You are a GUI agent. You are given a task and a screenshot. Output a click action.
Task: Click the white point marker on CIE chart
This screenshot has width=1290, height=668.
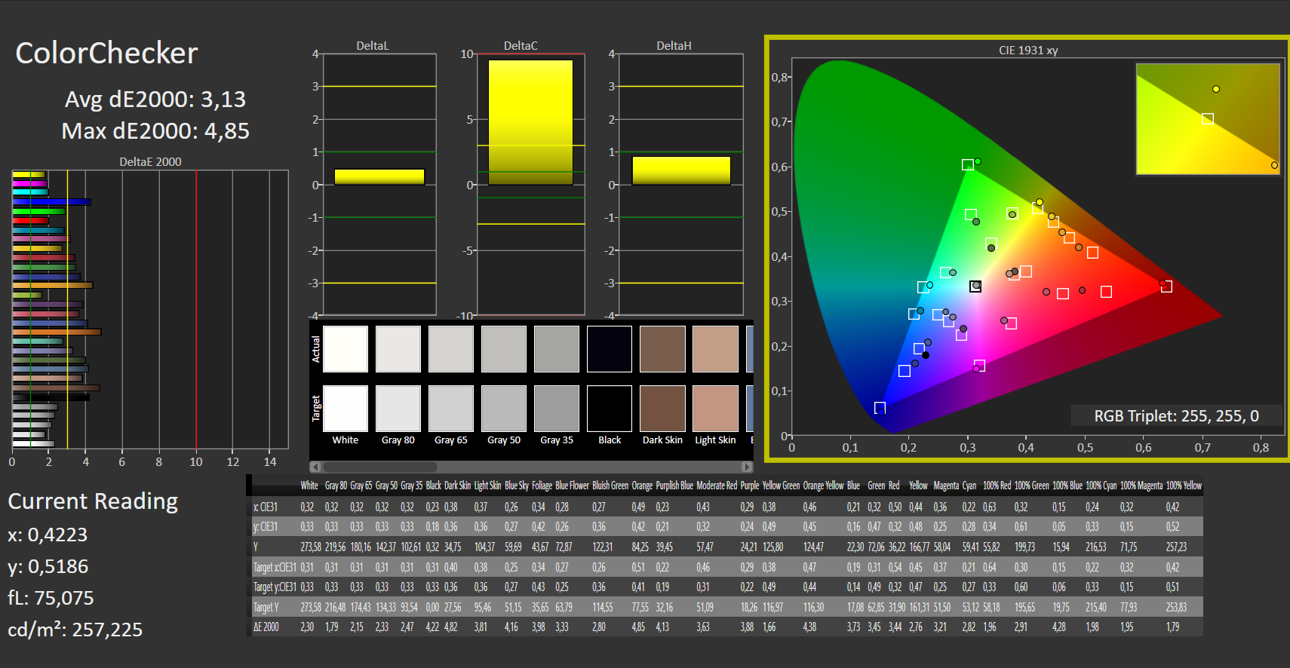click(975, 286)
